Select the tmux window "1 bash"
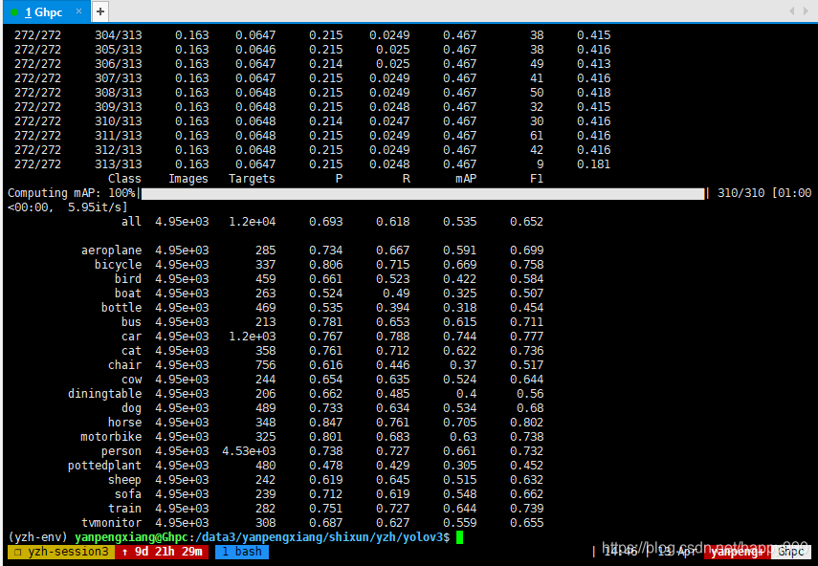This screenshot has width=818, height=566. pos(242,552)
